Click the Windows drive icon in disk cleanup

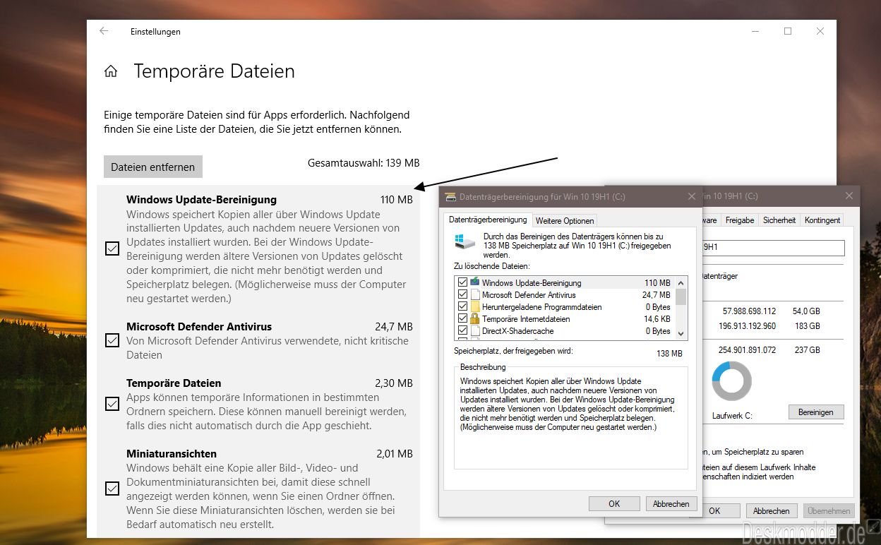(x=464, y=241)
